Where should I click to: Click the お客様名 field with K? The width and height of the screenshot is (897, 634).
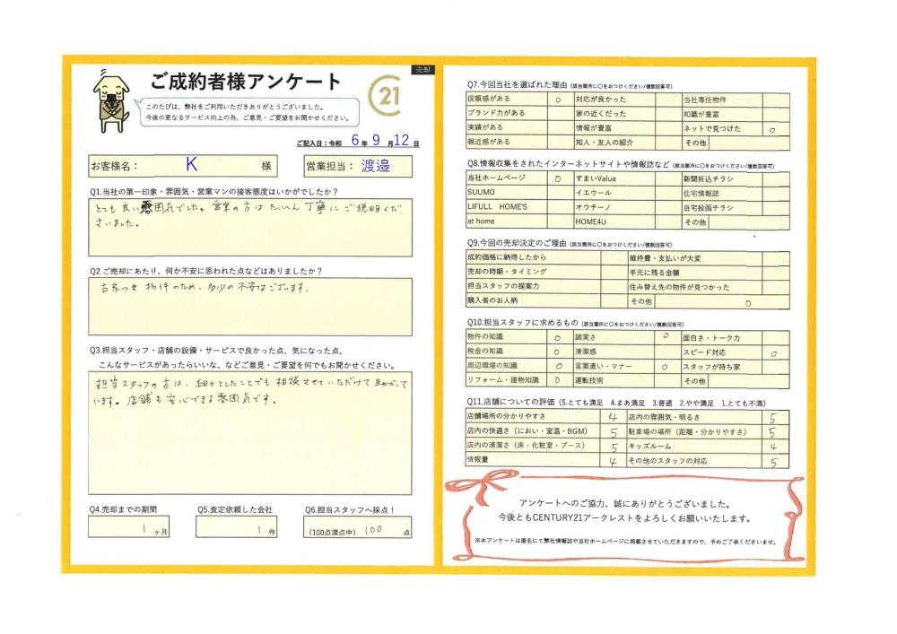coord(183,166)
